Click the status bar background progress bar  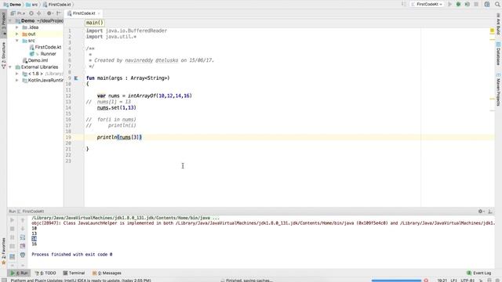[x=396, y=280]
